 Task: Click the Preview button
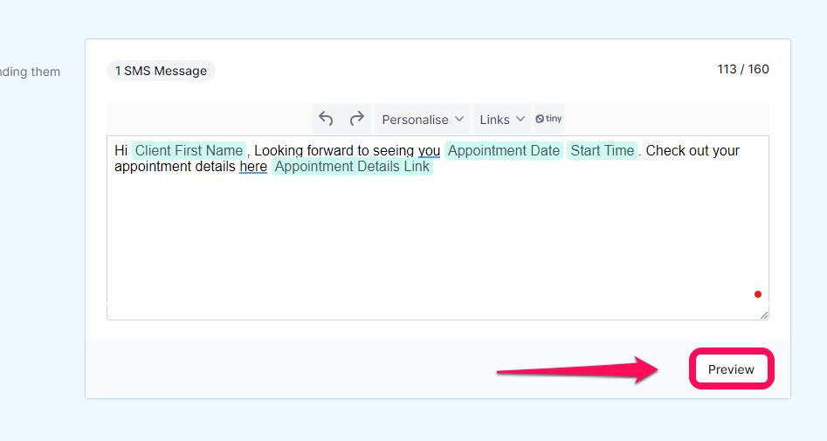731,369
